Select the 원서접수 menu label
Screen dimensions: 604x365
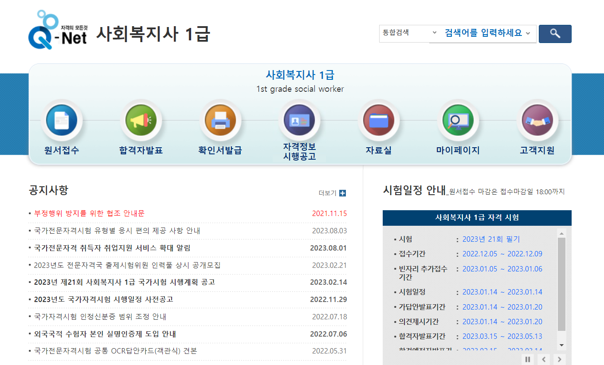click(x=62, y=150)
